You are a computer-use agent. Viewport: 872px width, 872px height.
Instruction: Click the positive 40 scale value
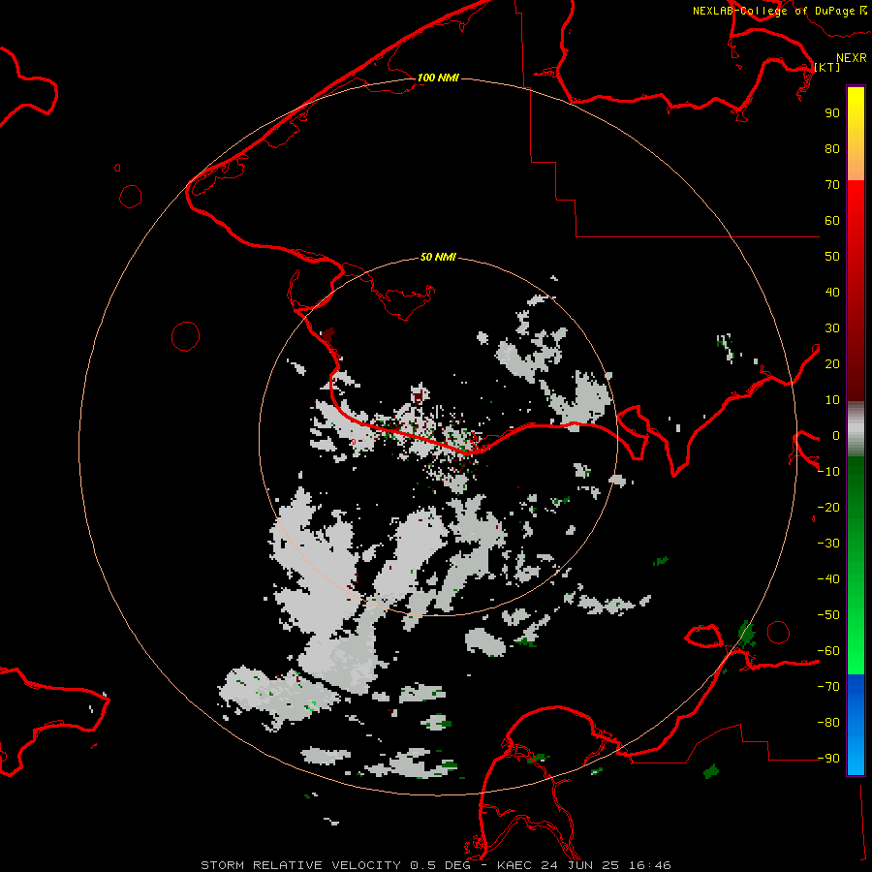point(832,292)
